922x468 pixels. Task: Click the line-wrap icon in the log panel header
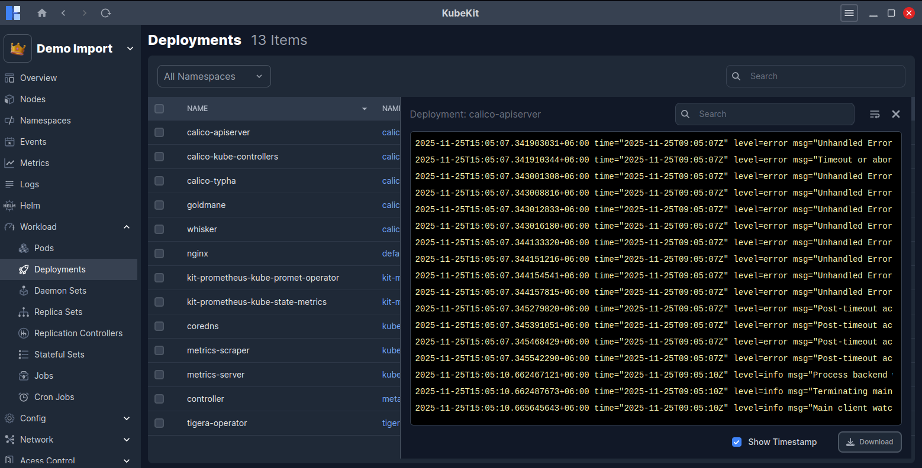(x=875, y=114)
